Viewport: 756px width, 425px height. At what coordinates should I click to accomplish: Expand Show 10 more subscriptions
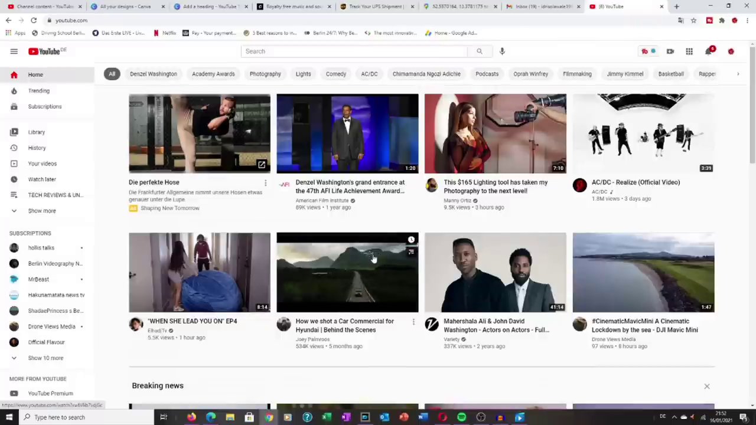point(45,358)
